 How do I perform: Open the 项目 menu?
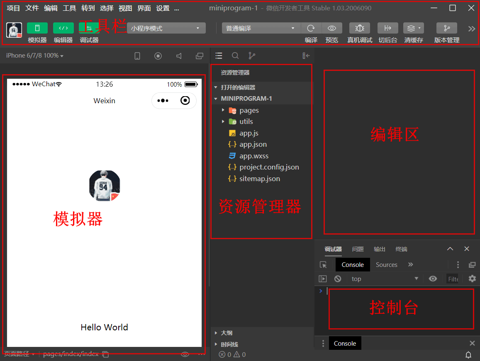click(13, 8)
